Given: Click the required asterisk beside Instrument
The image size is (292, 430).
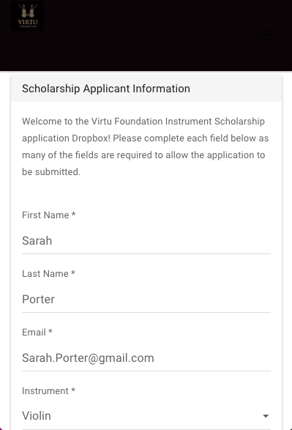Looking at the screenshot, I should click(x=73, y=390).
